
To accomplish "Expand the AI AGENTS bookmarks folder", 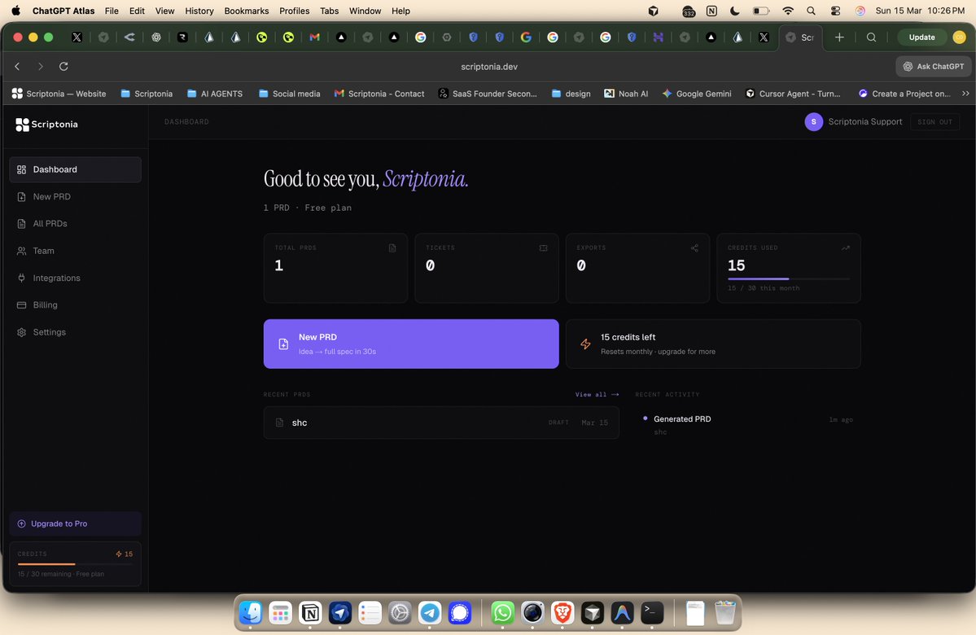I will (215, 94).
